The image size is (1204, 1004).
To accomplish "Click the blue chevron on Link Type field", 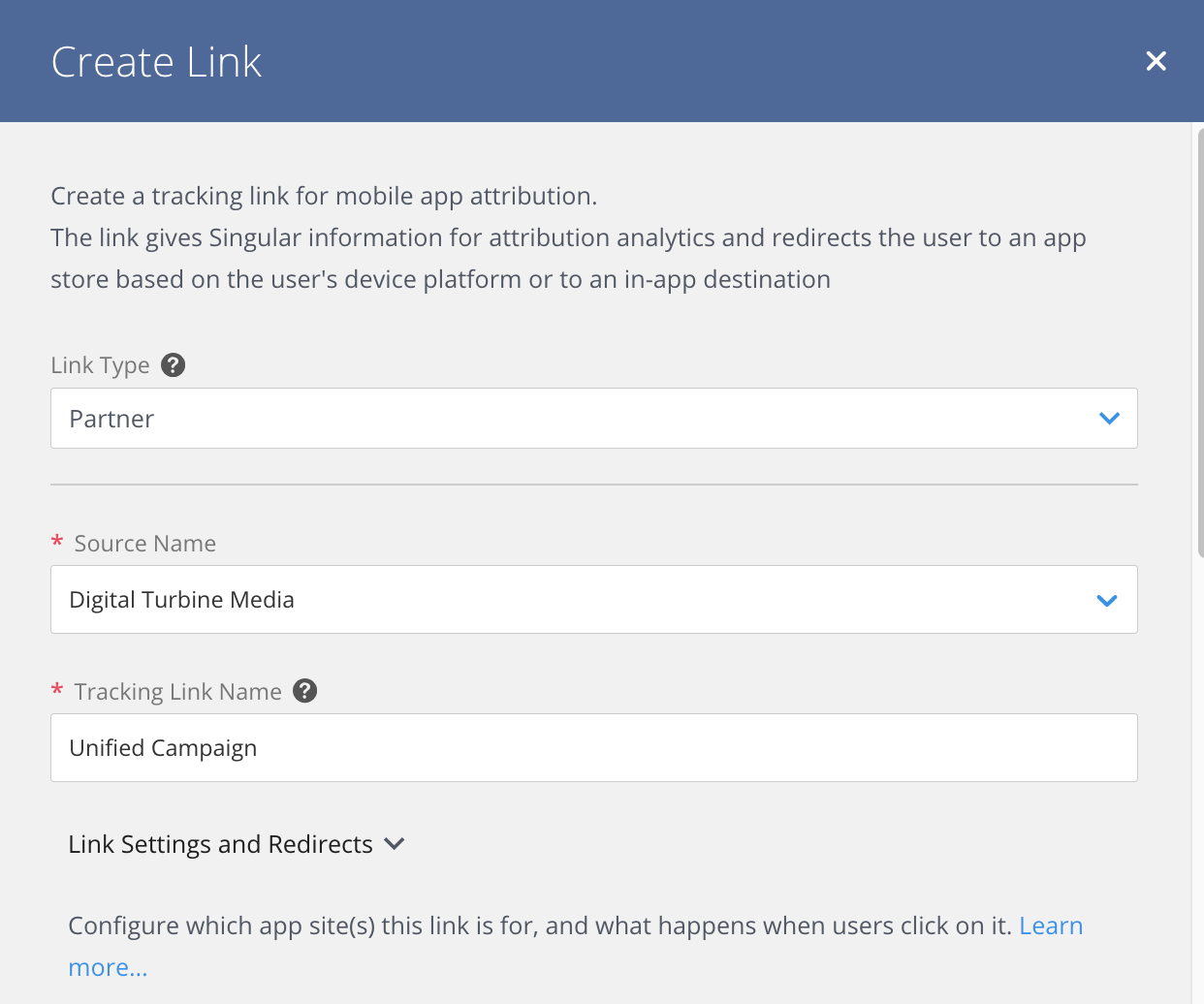I will point(1107,419).
